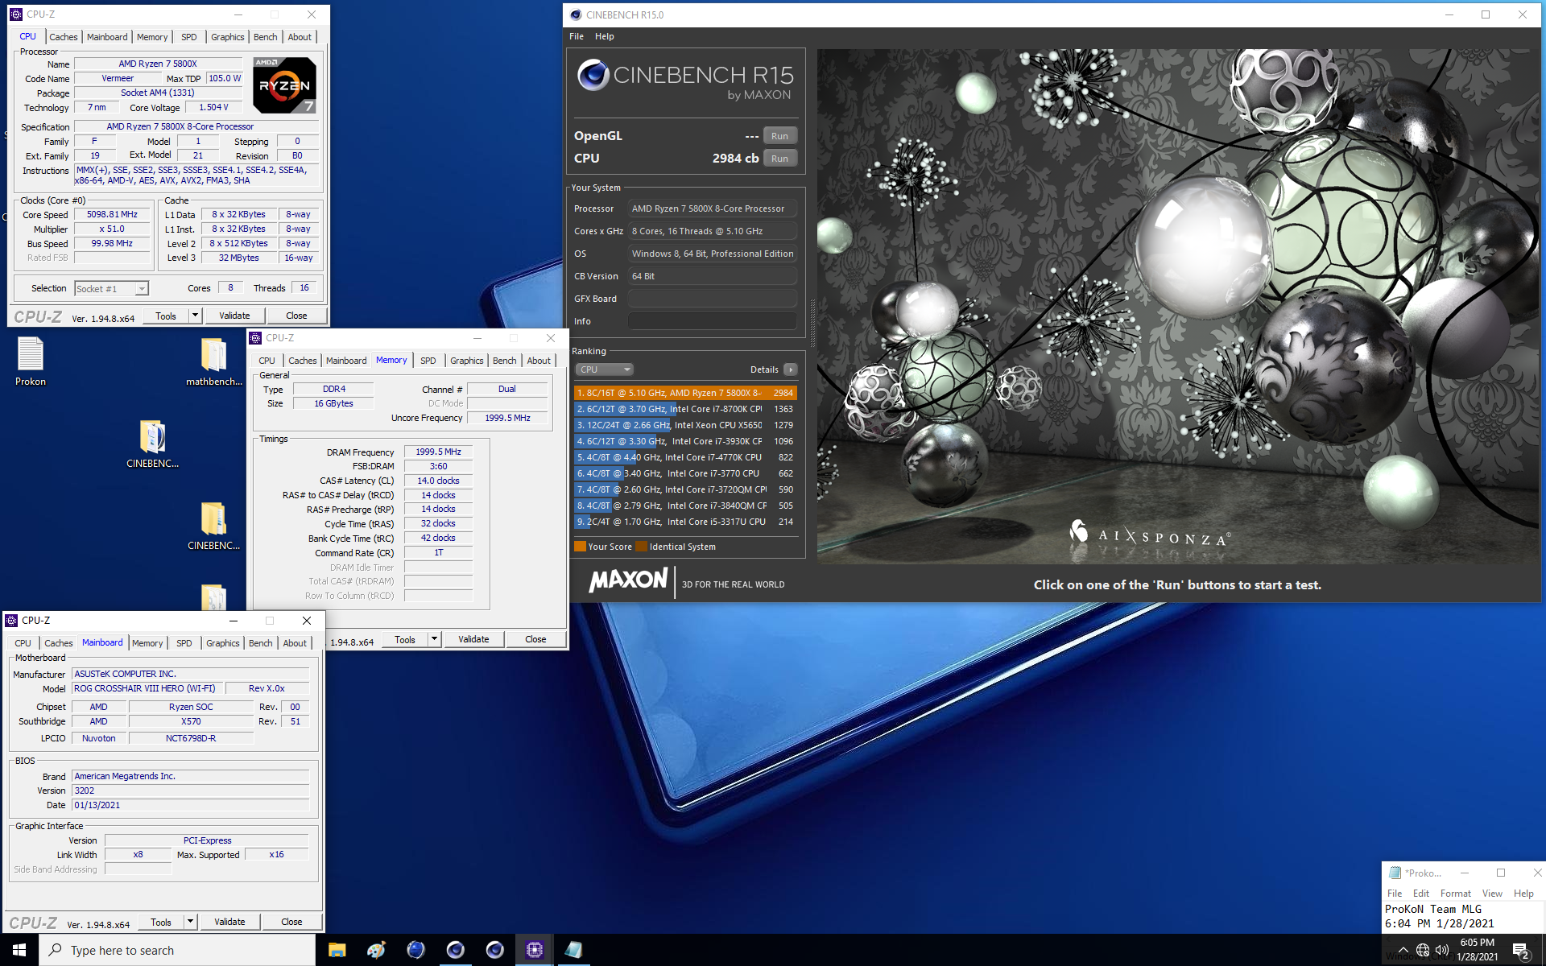Switch to Bench tab in top CPU-Z window

pos(265,37)
